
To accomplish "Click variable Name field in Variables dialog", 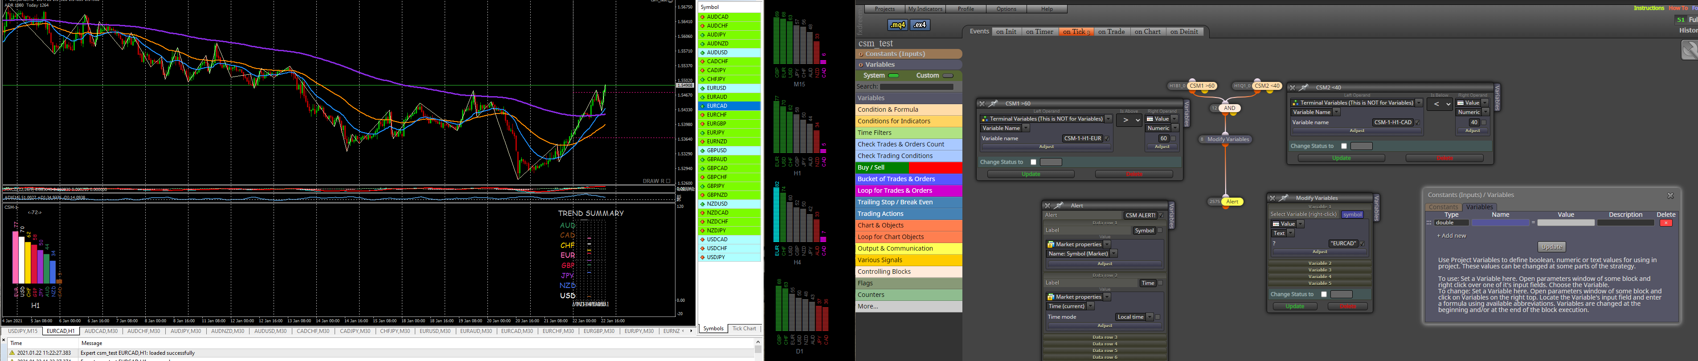I will [x=1500, y=223].
